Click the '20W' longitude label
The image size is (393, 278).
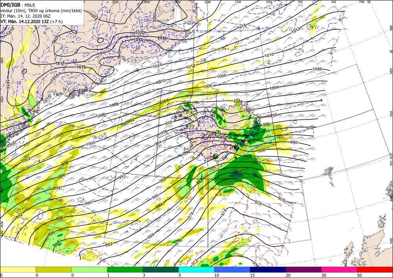(207, 2)
